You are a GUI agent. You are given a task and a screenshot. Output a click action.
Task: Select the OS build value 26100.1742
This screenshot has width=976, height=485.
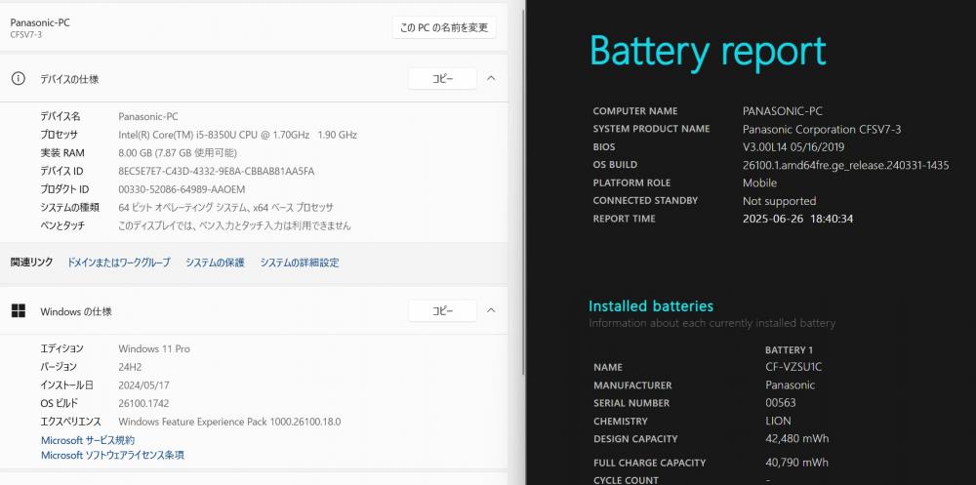pyautogui.click(x=143, y=403)
